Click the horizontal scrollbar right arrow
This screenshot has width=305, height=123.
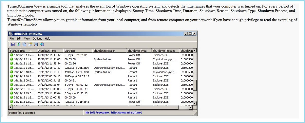pyautogui.click(x=191, y=108)
